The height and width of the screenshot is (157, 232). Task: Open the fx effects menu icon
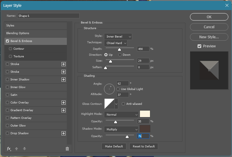9,149
